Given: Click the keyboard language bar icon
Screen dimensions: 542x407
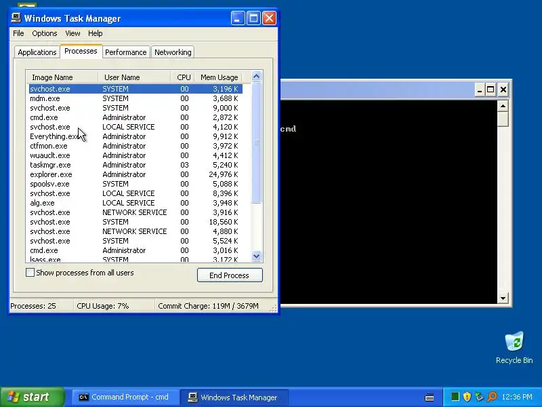Looking at the screenshot, I should point(430,398).
